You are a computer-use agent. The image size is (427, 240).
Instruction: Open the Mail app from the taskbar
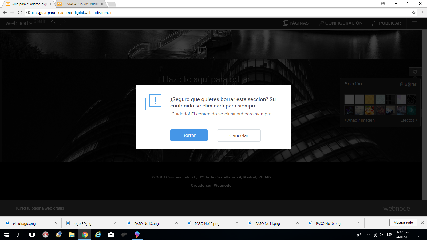(x=111, y=235)
